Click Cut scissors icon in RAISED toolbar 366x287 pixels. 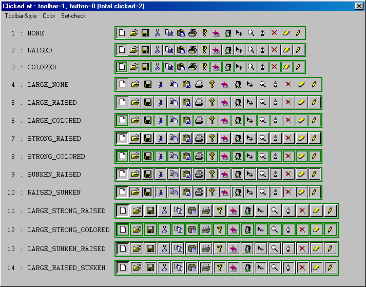[157, 50]
